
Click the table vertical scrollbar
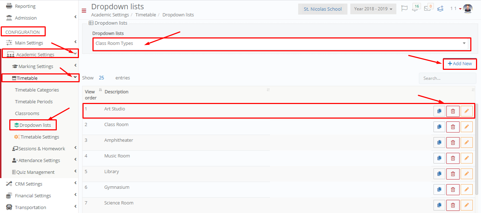click(477, 150)
